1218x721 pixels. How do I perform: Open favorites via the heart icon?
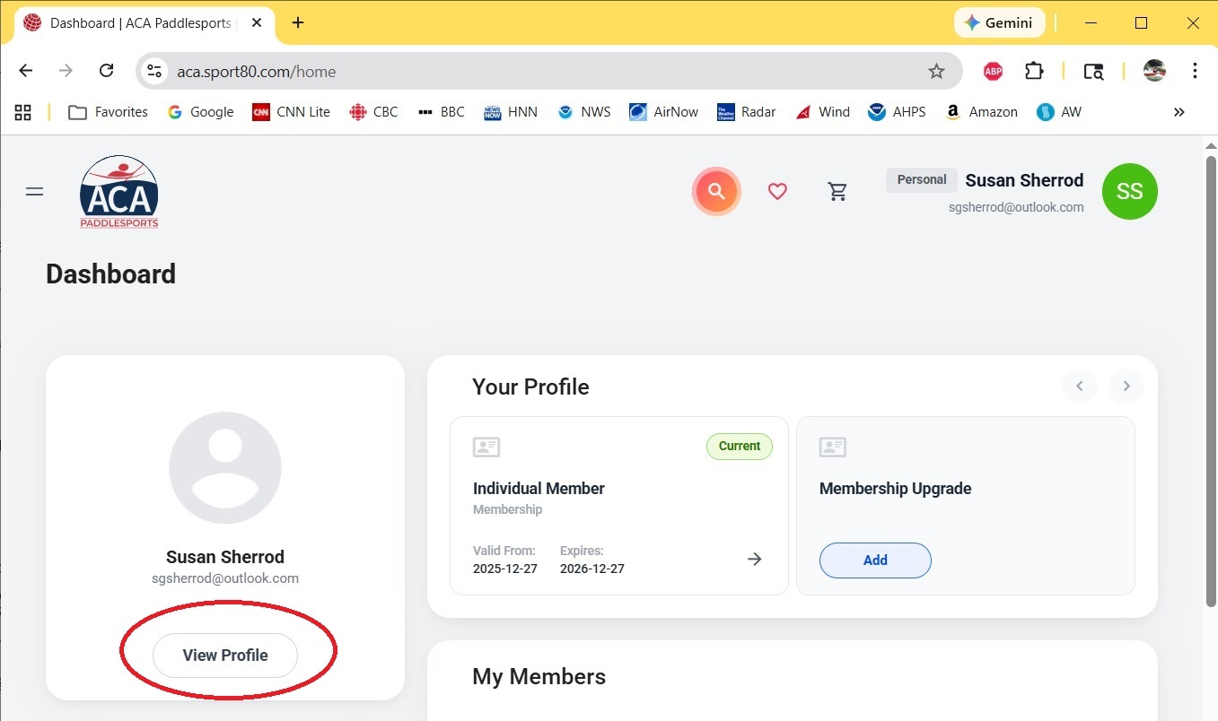tap(776, 191)
